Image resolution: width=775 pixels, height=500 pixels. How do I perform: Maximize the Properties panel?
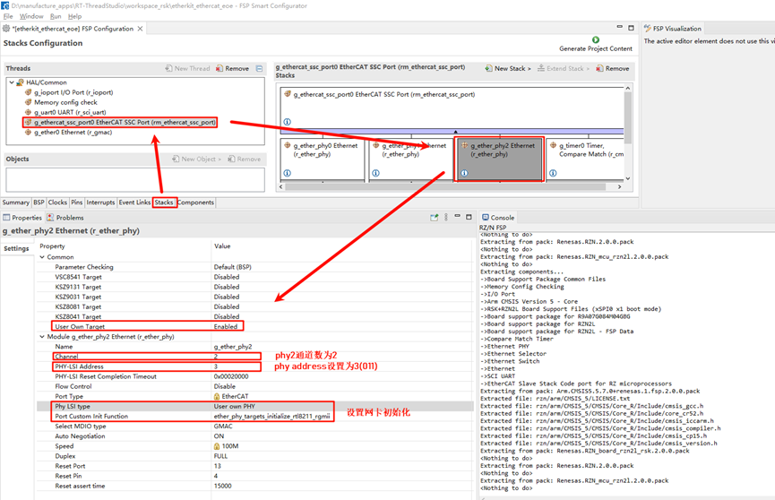(x=469, y=217)
